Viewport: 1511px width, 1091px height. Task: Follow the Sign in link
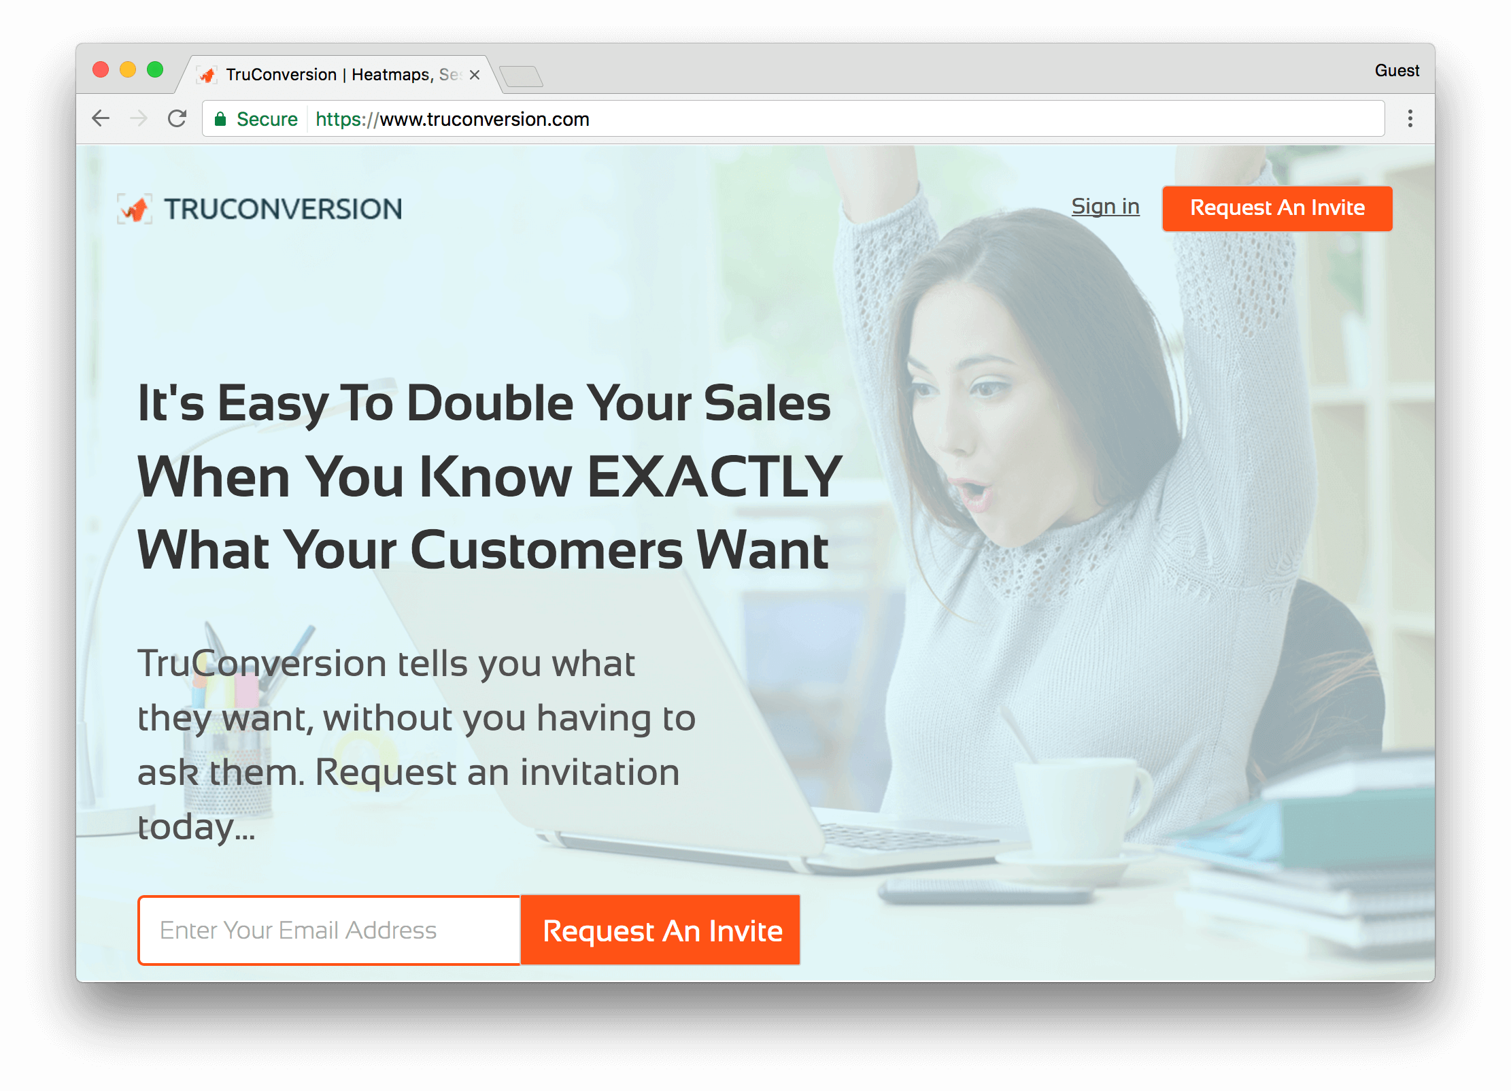[1105, 206]
